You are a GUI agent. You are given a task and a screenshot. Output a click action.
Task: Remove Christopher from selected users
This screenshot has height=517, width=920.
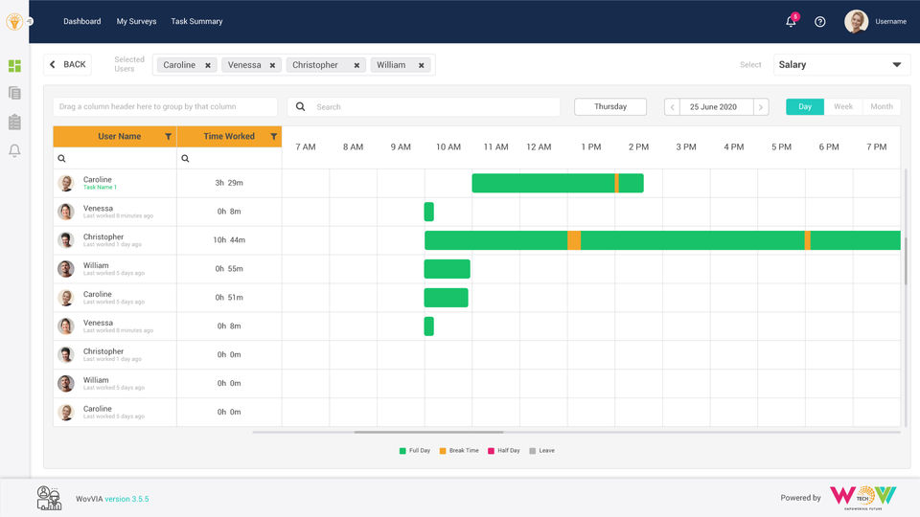(x=356, y=66)
